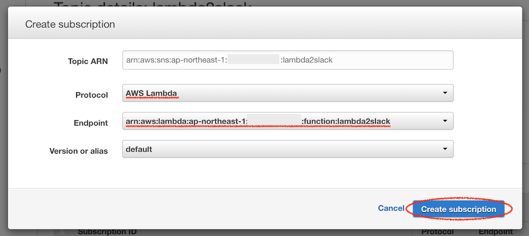Click the Topic ARN text field
The image size is (529, 236).
(287, 60)
